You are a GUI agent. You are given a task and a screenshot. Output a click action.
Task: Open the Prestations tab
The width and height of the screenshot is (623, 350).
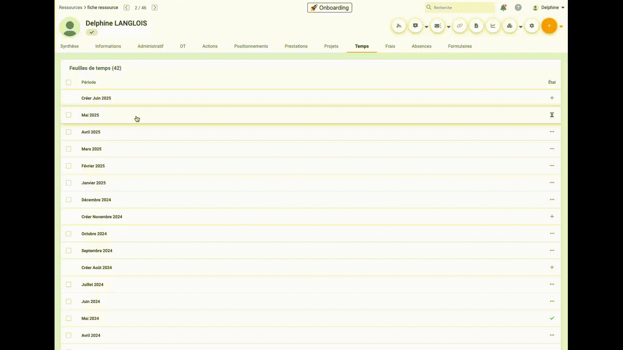click(x=296, y=46)
